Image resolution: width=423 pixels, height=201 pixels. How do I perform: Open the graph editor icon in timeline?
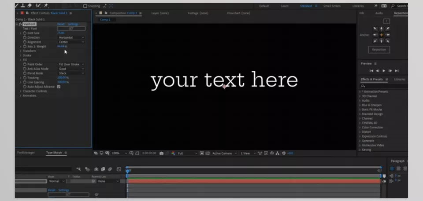[119, 169]
